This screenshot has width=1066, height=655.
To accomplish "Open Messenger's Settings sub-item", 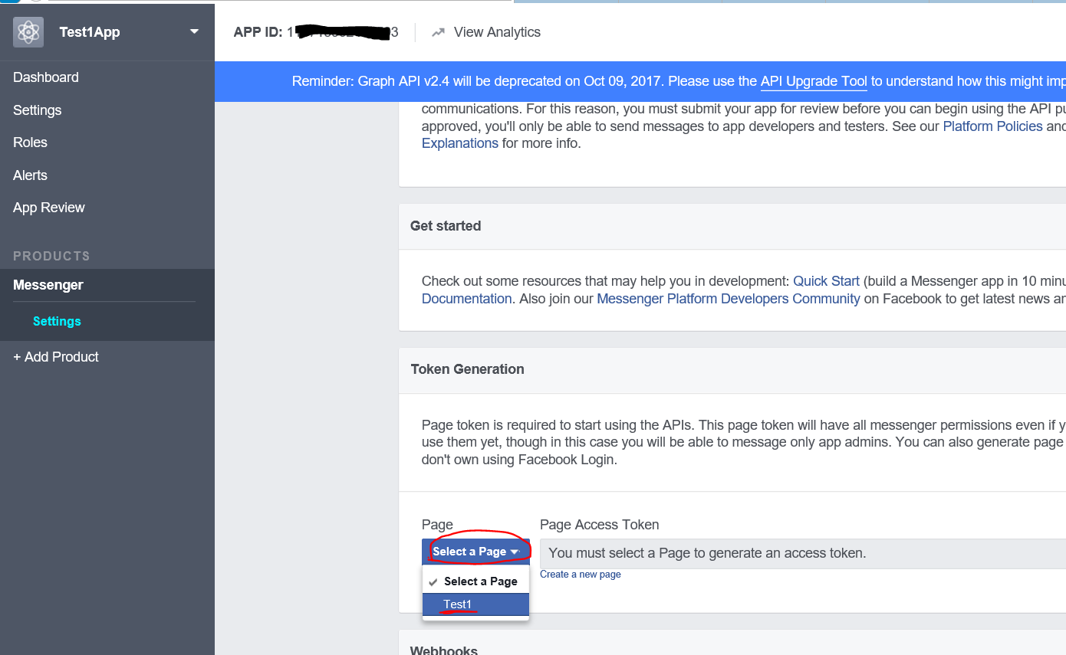I will (x=57, y=321).
